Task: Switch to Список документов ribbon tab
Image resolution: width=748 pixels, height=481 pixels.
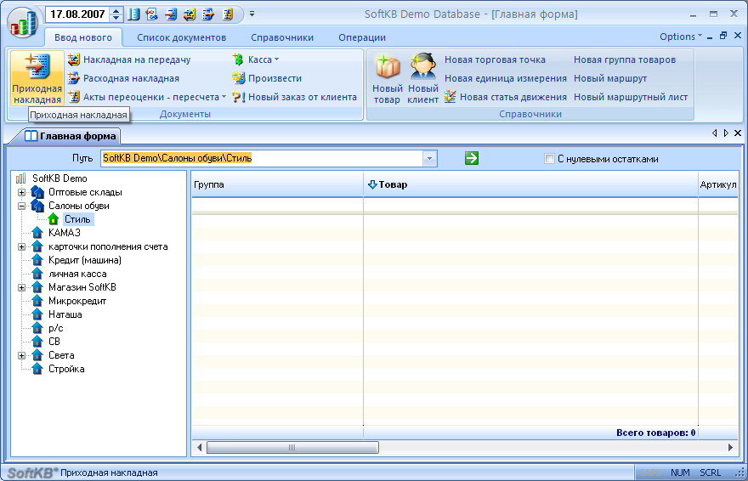Action: 181,37
